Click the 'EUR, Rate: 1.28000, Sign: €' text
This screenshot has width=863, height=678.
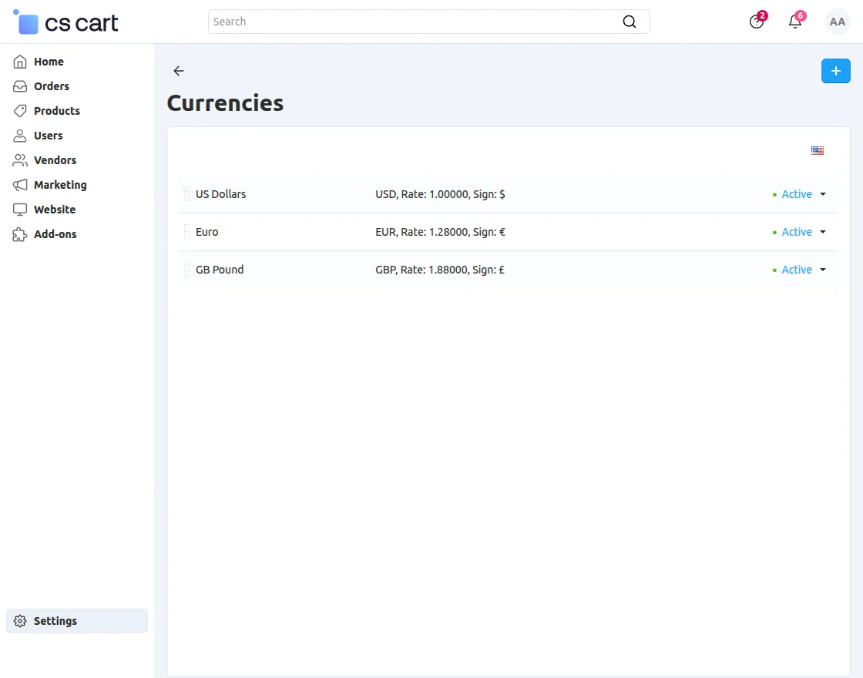(440, 232)
